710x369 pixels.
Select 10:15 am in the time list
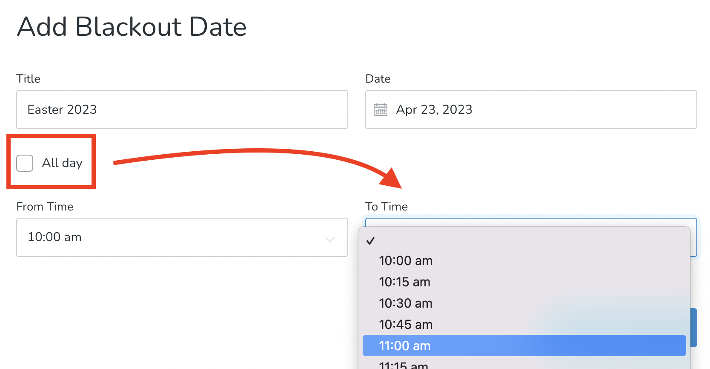coord(404,282)
